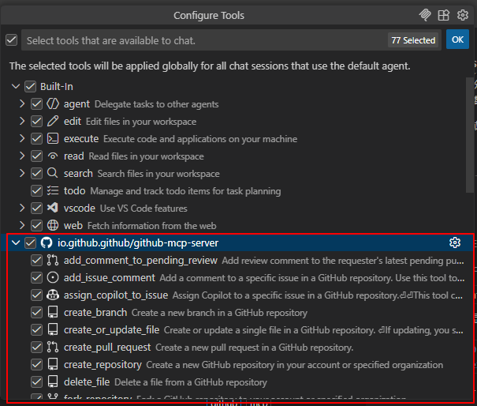Click the agent tool icon
Viewport: 477px width, 406px height.
(53, 104)
